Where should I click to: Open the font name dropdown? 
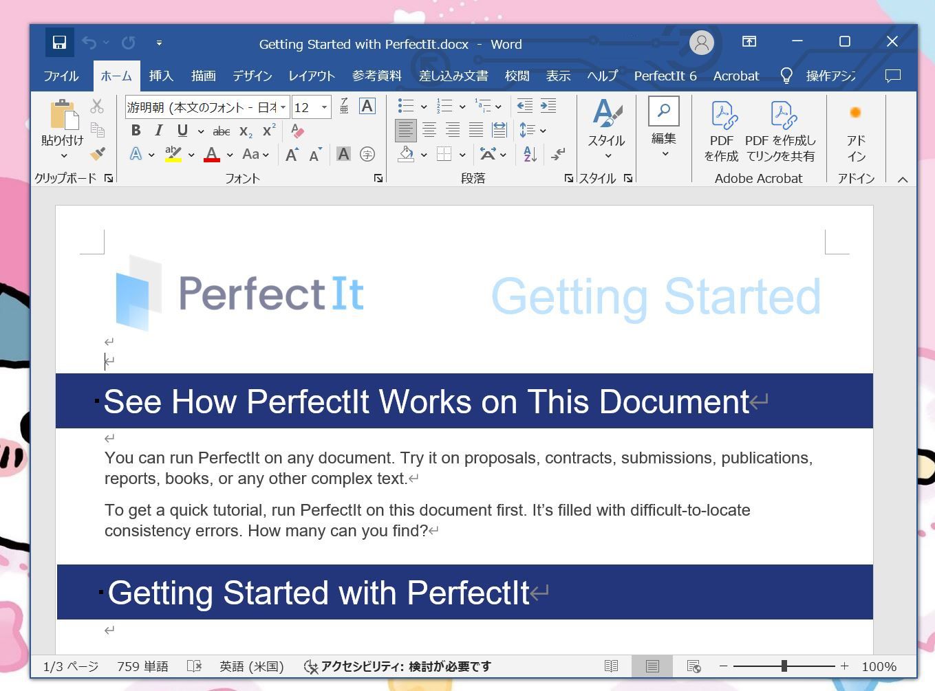click(x=283, y=107)
